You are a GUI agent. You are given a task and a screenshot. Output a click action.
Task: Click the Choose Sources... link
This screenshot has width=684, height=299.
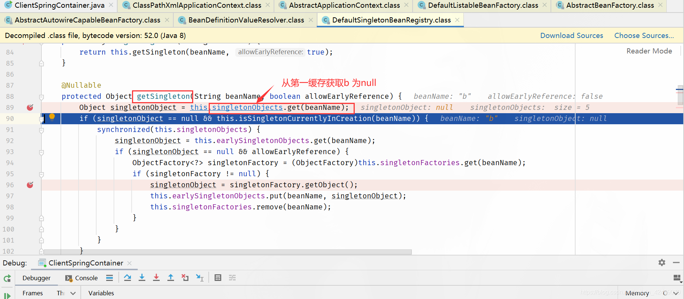644,35
